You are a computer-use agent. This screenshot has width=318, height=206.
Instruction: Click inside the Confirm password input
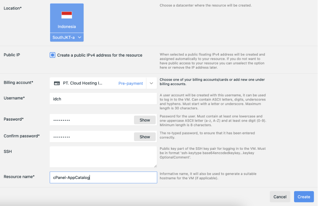point(91,137)
